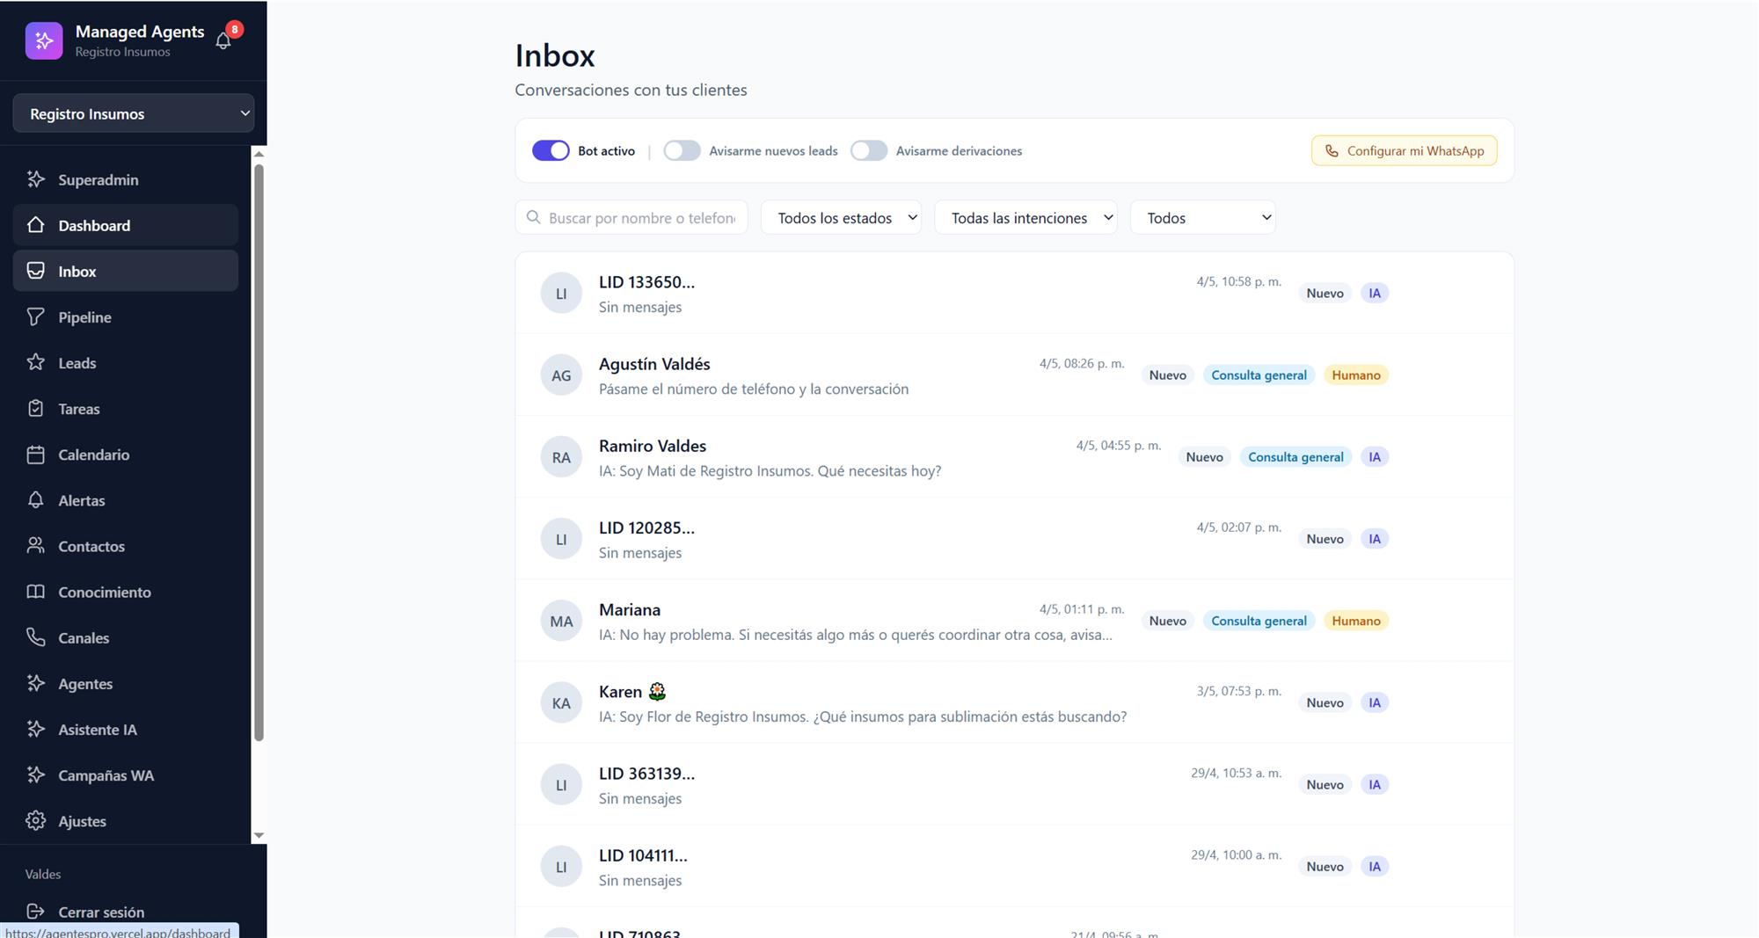Click Karen's 'Soy Flor de Registro Insumos' preview

pos(863,716)
